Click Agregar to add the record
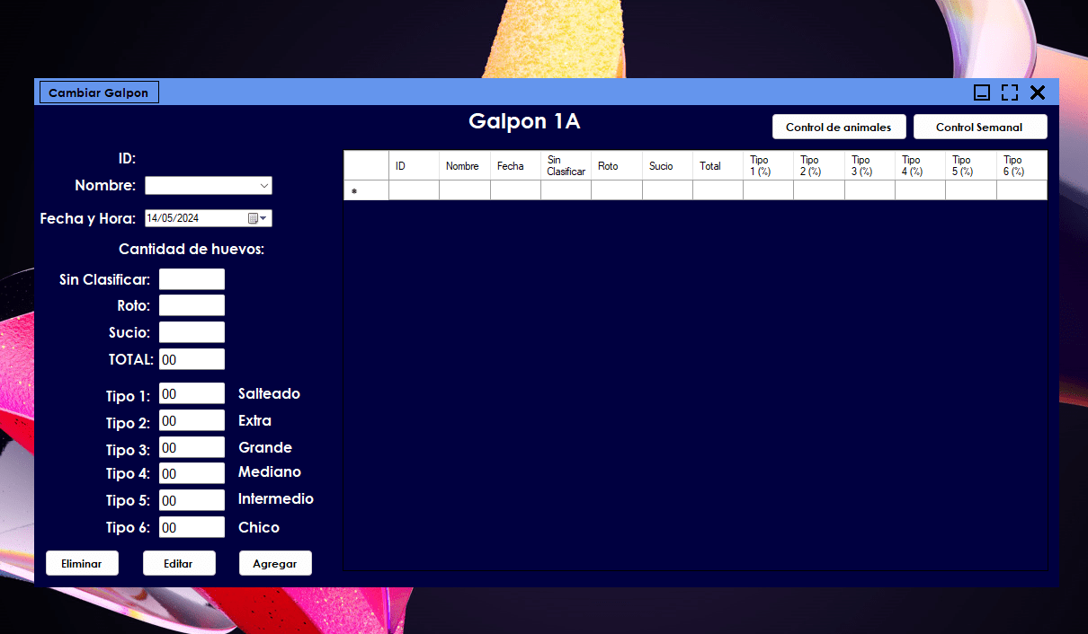The width and height of the screenshot is (1088, 634). [x=274, y=563]
